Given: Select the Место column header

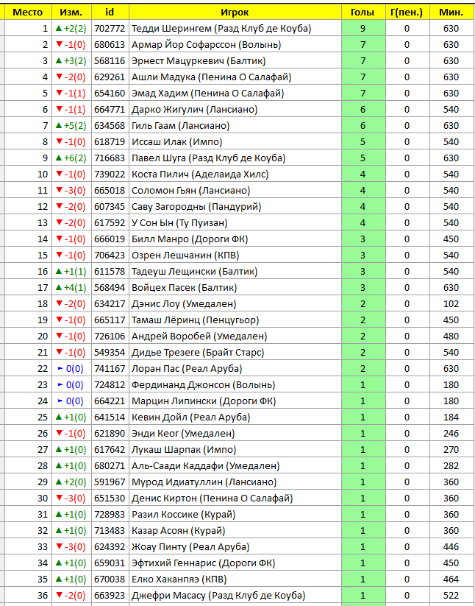Looking at the screenshot, I should [x=28, y=12].
